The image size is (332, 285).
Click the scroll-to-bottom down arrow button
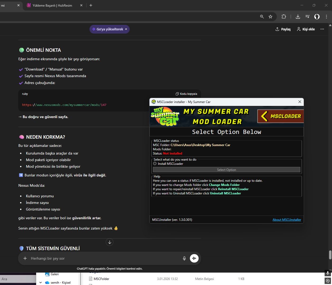(x=110, y=242)
